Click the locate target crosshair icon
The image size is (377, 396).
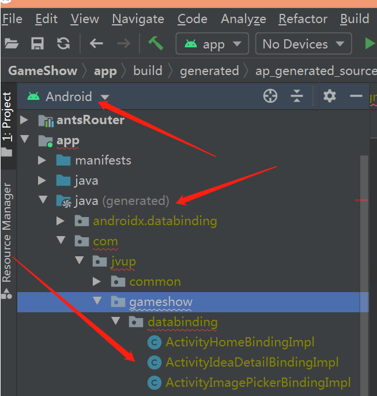270,96
